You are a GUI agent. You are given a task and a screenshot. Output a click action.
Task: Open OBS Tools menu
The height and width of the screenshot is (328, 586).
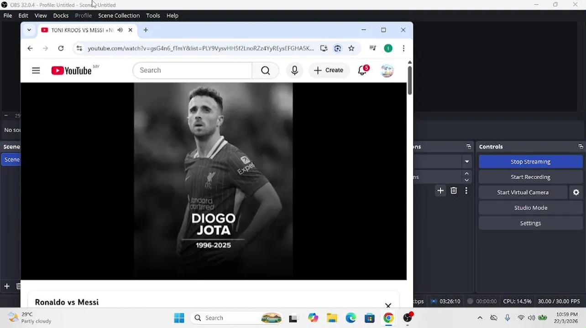tap(153, 15)
